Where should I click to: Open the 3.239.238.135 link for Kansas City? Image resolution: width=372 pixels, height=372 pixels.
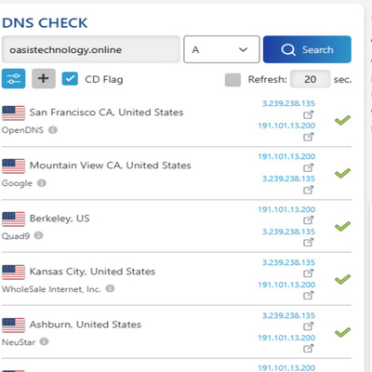(x=288, y=262)
